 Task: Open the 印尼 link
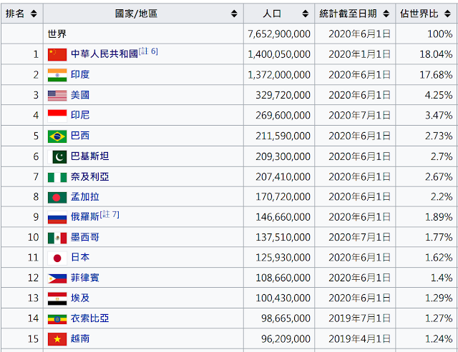point(80,115)
